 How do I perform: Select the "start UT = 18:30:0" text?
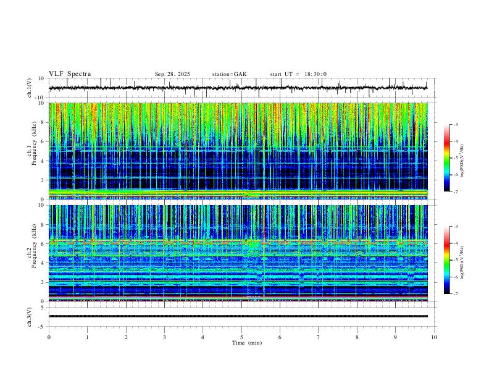point(298,74)
